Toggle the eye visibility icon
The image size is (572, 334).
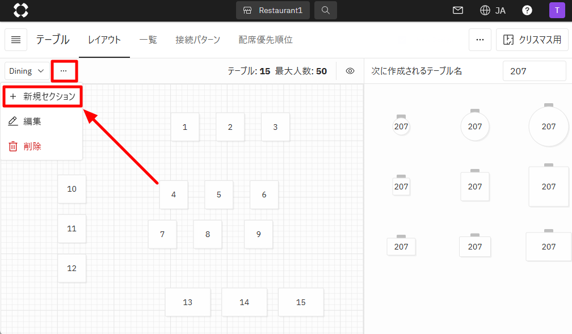coord(350,71)
